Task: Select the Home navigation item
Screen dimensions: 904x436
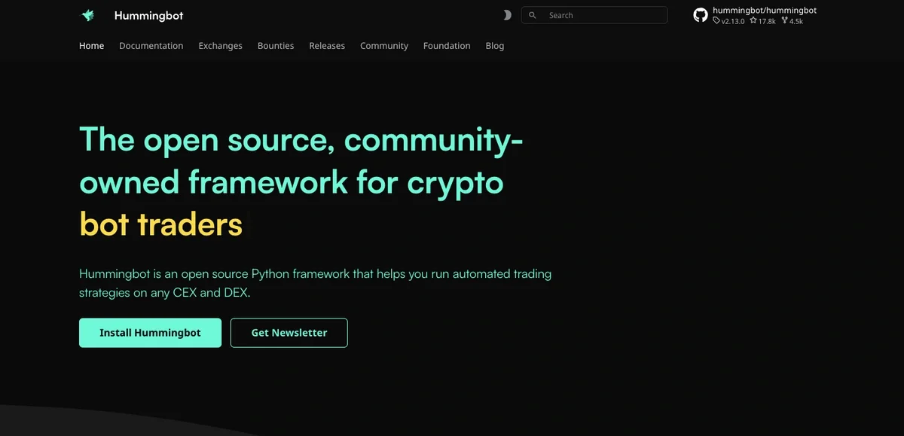Action: 91,45
